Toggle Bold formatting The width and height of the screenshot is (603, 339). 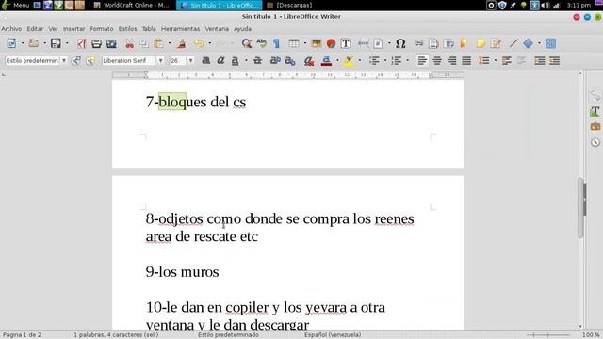(x=206, y=60)
